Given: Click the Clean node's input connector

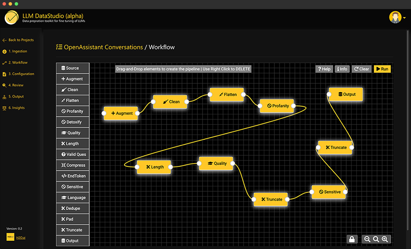Looking at the screenshot, I should click(154, 102).
